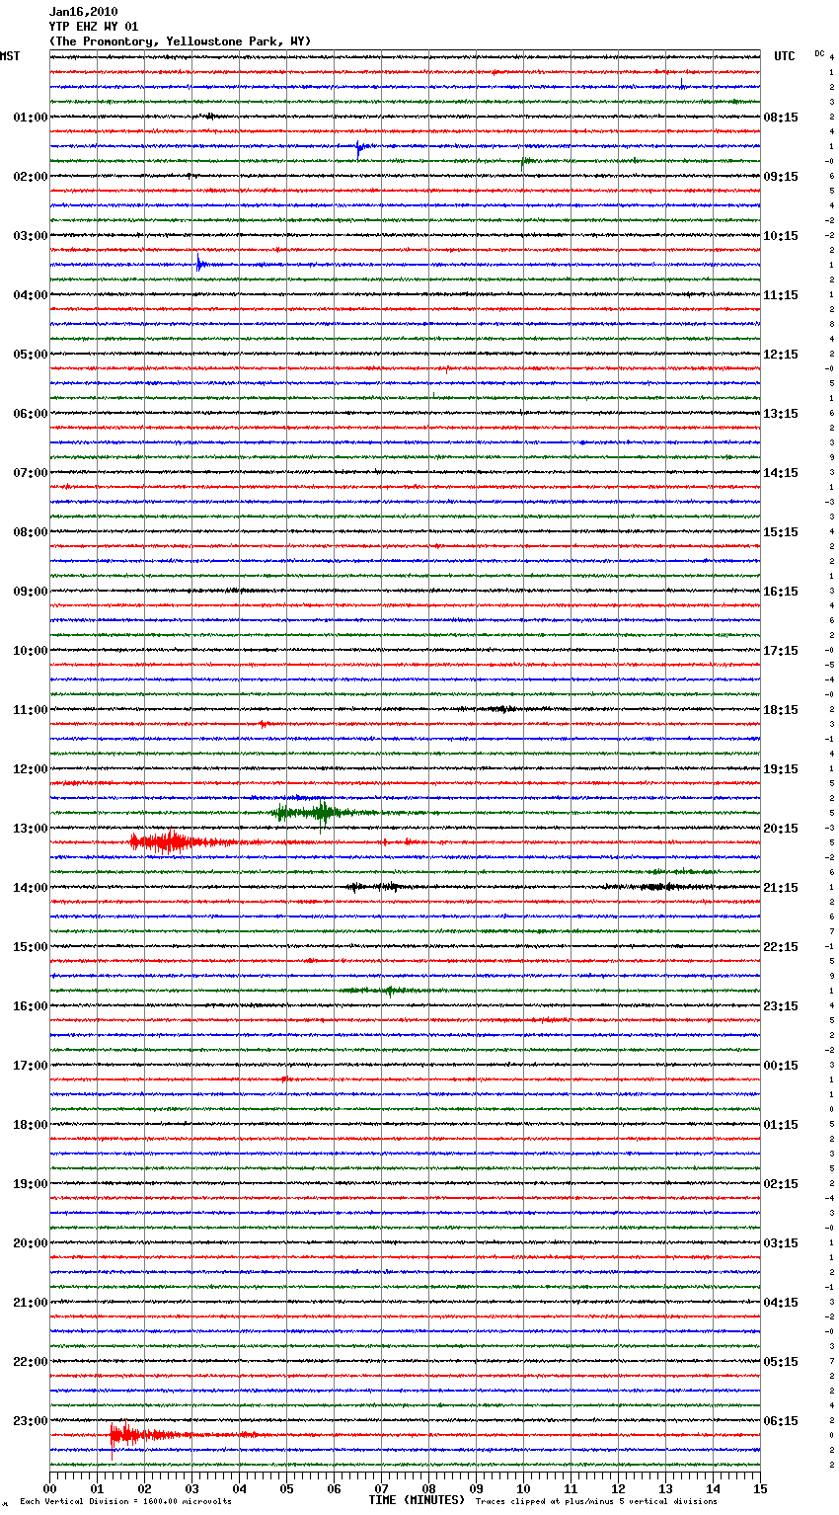Select the 12:00 MST time label

[31, 769]
